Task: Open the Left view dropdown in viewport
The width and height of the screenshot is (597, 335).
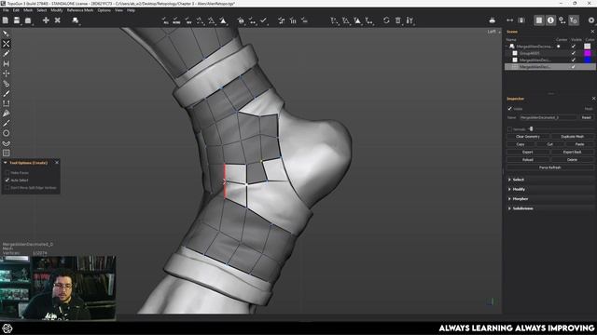Action: [493, 32]
